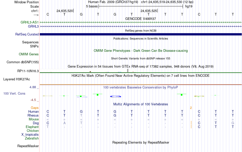Click the Elephant species row label
This screenshot has width=242, height=152.
32,127
